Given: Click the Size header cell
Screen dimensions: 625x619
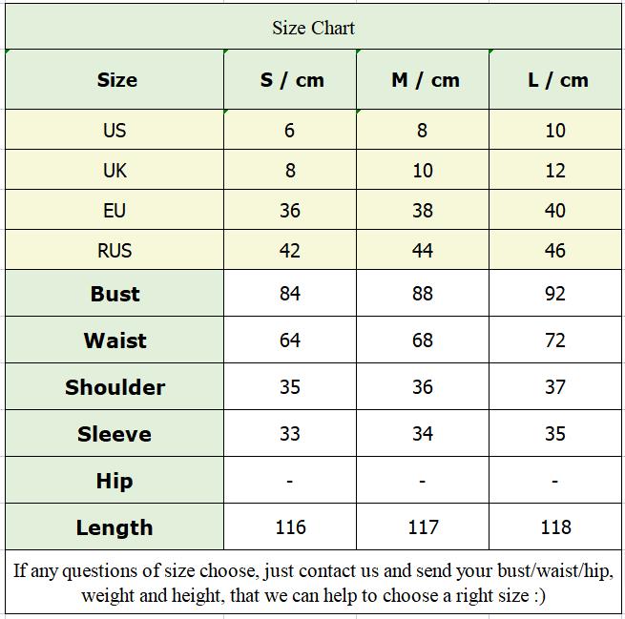Looking at the screenshot, I should tap(115, 80).
